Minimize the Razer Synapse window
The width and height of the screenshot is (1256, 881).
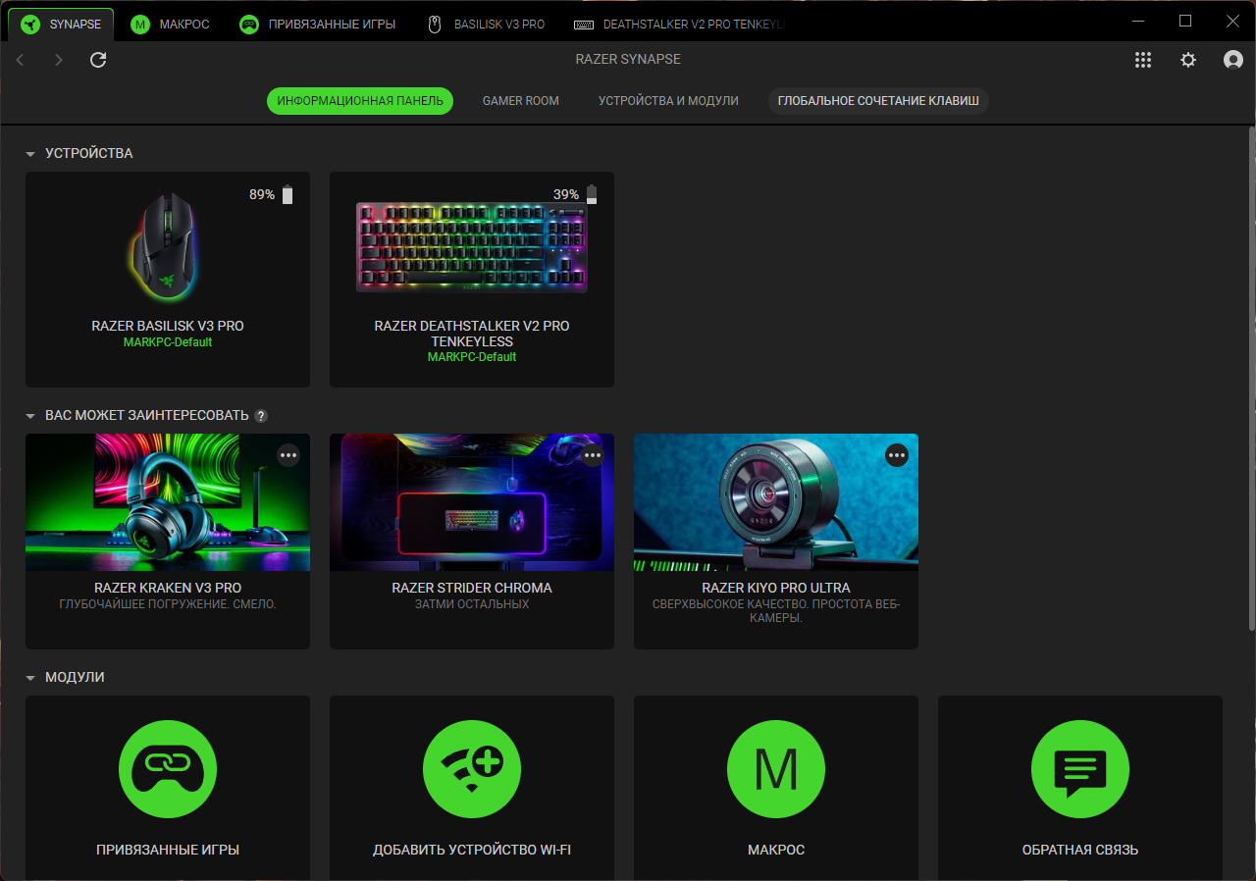click(1138, 21)
